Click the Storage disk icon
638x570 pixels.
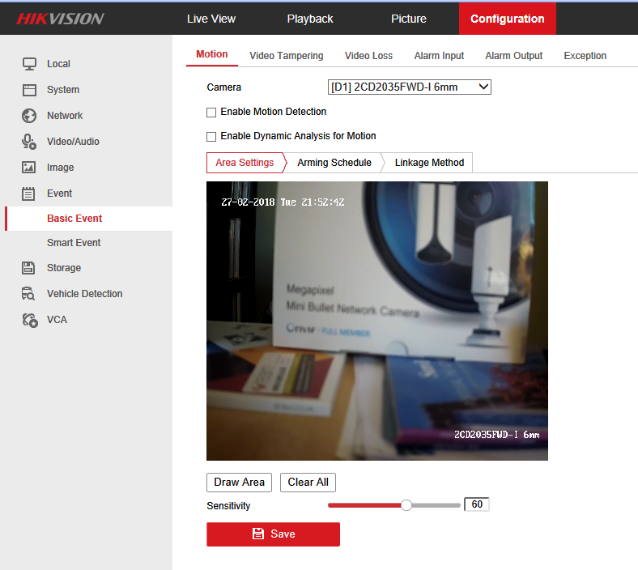point(29,268)
